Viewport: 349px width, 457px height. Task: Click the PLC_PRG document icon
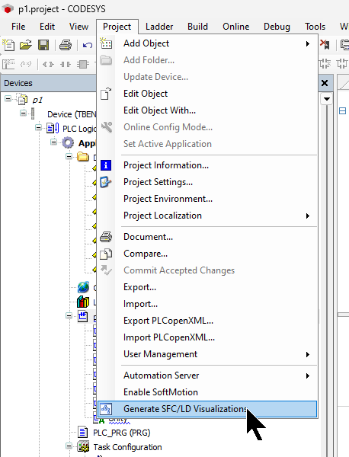click(x=83, y=432)
